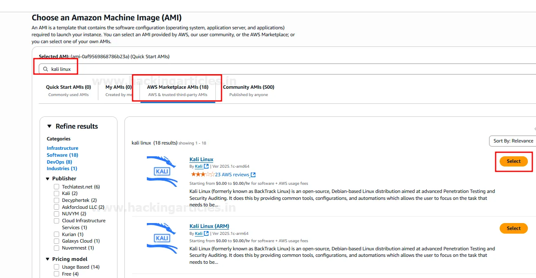Click the Kali Linux amd64 dragon logo

pos(162,171)
